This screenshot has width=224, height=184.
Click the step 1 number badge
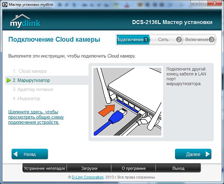point(146,40)
